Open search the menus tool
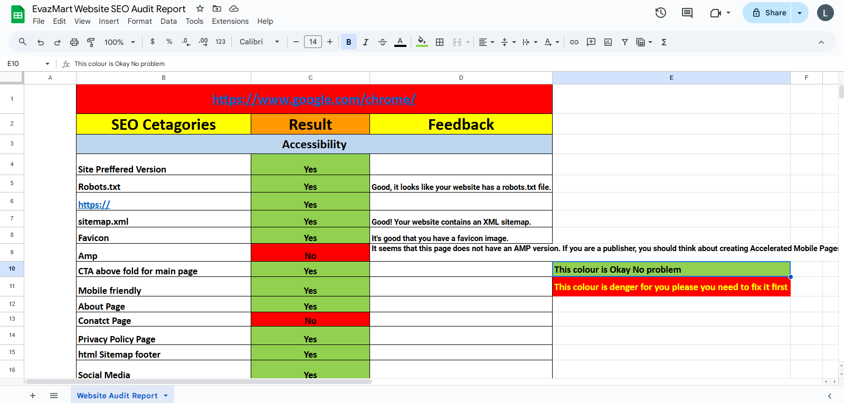Image resolution: width=844 pixels, height=403 pixels. [x=23, y=42]
